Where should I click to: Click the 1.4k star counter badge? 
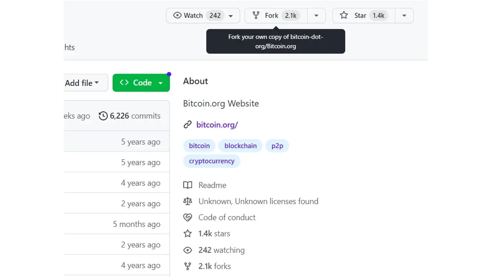(379, 15)
